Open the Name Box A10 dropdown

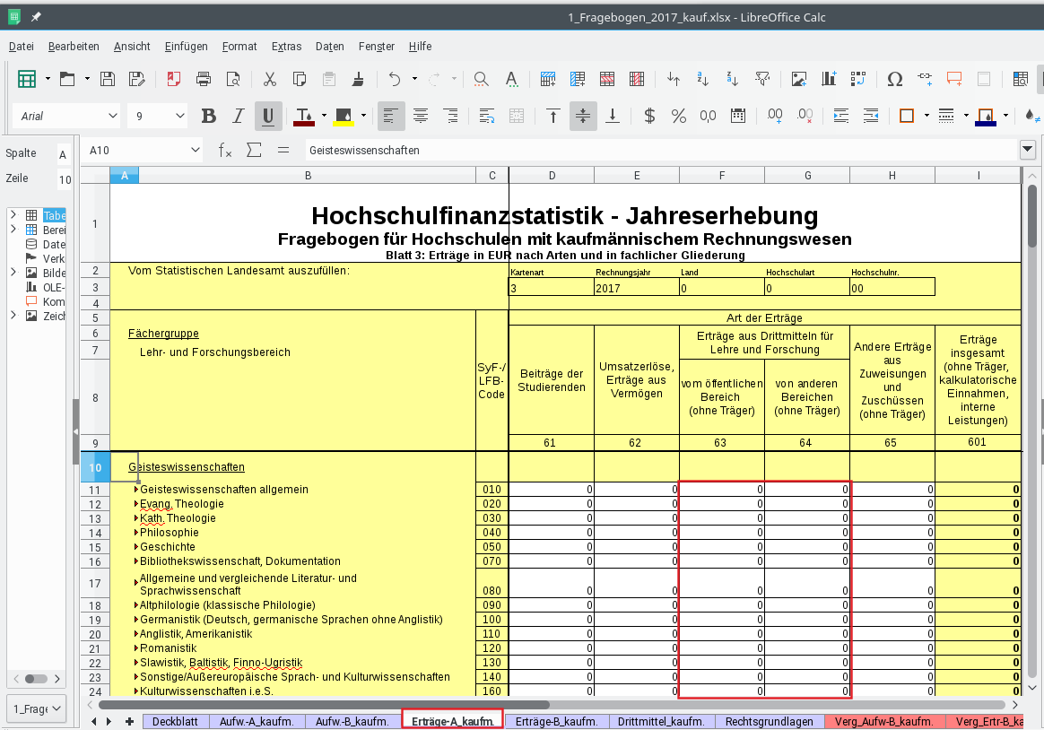coord(196,151)
